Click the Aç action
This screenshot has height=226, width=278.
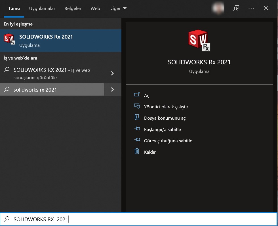click(x=146, y=95)
